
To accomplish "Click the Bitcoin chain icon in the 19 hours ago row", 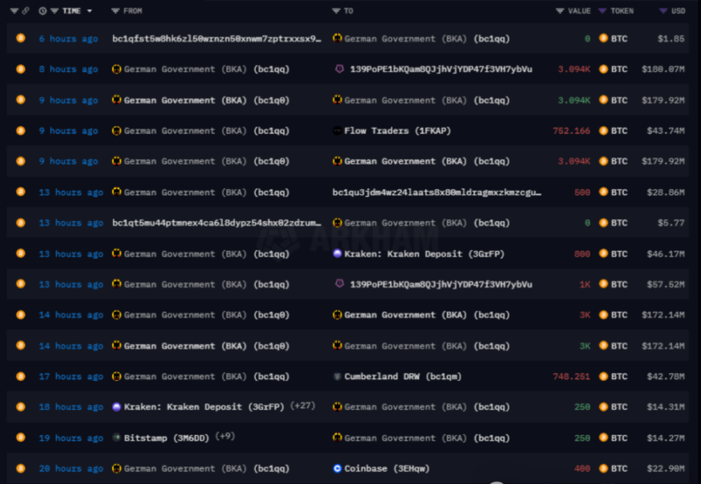I will 21,437.
